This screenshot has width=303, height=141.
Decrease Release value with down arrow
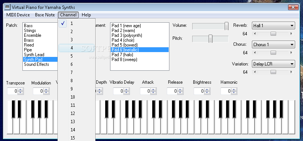(180, 93)
